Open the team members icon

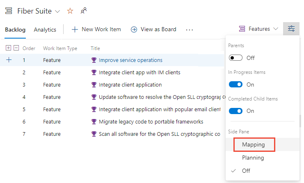(x=84, y=11)
